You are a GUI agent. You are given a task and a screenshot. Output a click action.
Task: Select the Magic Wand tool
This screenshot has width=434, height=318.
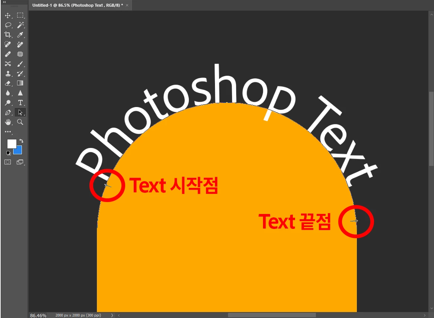point(20,25)
